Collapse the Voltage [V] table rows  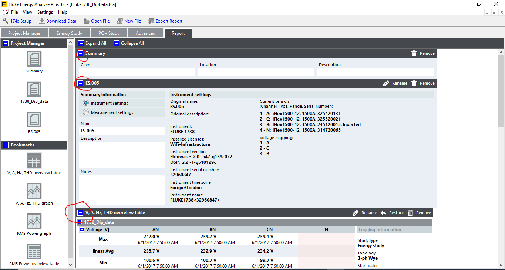pyautogui.click(x=82, y=230)
